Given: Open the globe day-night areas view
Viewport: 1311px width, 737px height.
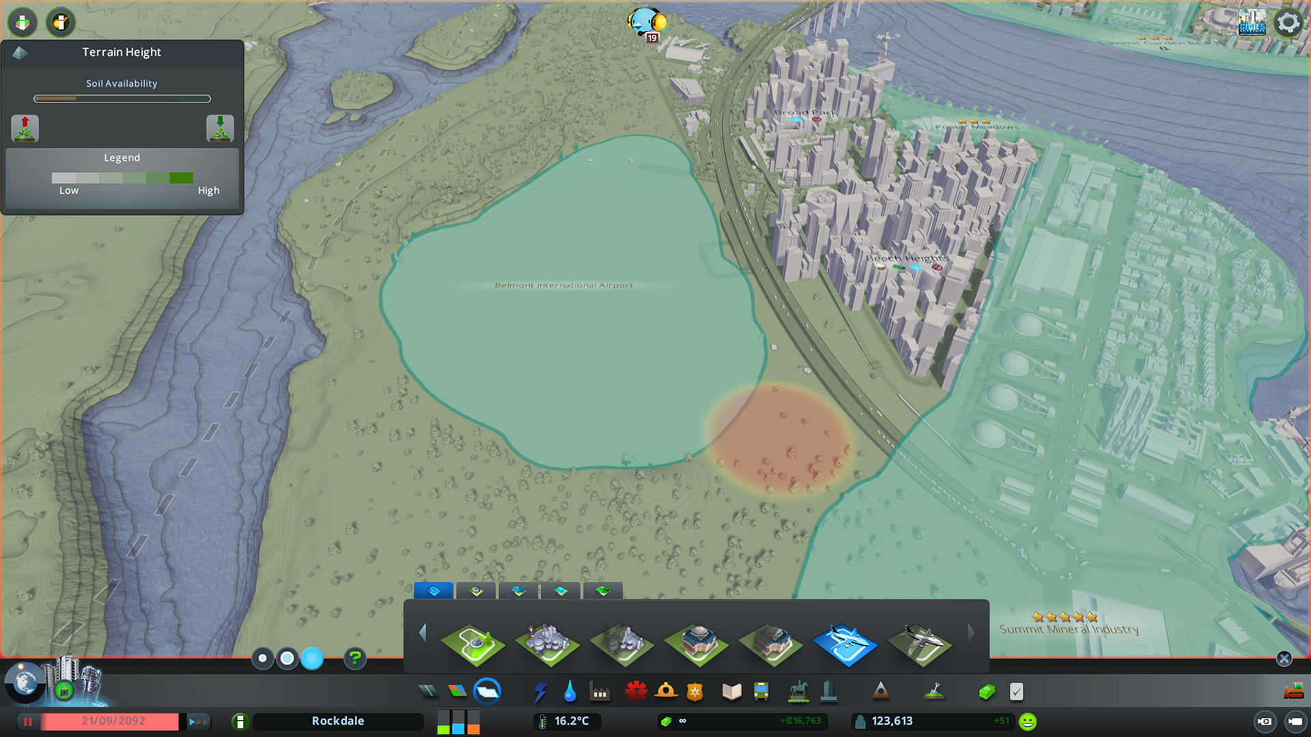Looking at the screenshot, I should pos(25,683).
